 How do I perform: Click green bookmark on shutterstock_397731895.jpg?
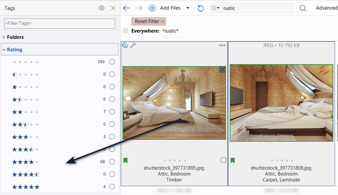(125, 160)
